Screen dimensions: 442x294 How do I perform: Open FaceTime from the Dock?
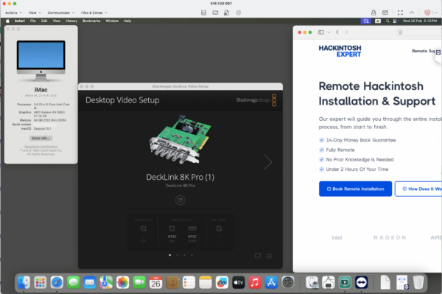(x=139, y=282)
